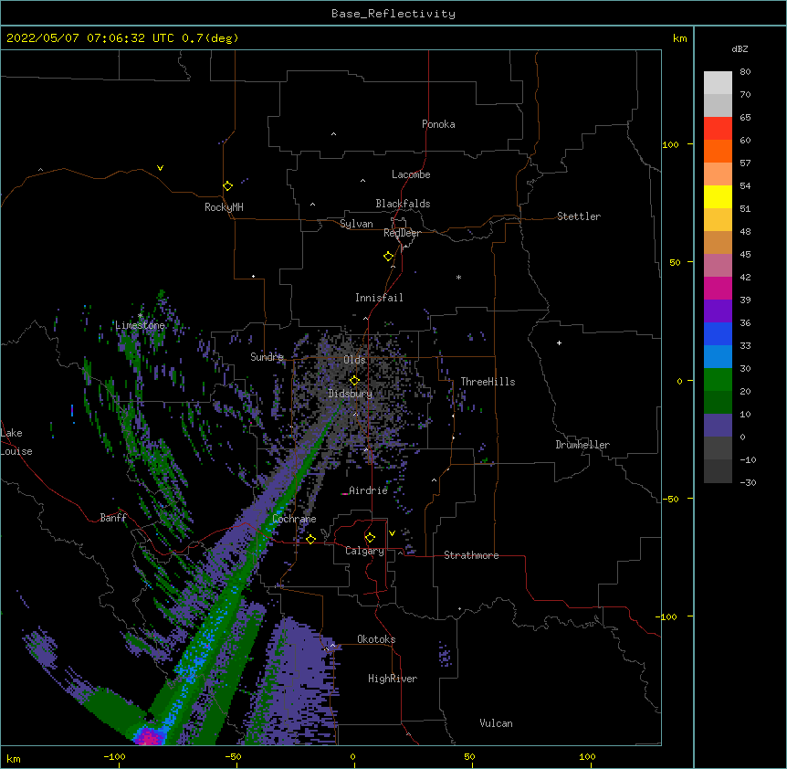Click the Banff town label
The width and height of the screenshot is (787, 769).
113,518
